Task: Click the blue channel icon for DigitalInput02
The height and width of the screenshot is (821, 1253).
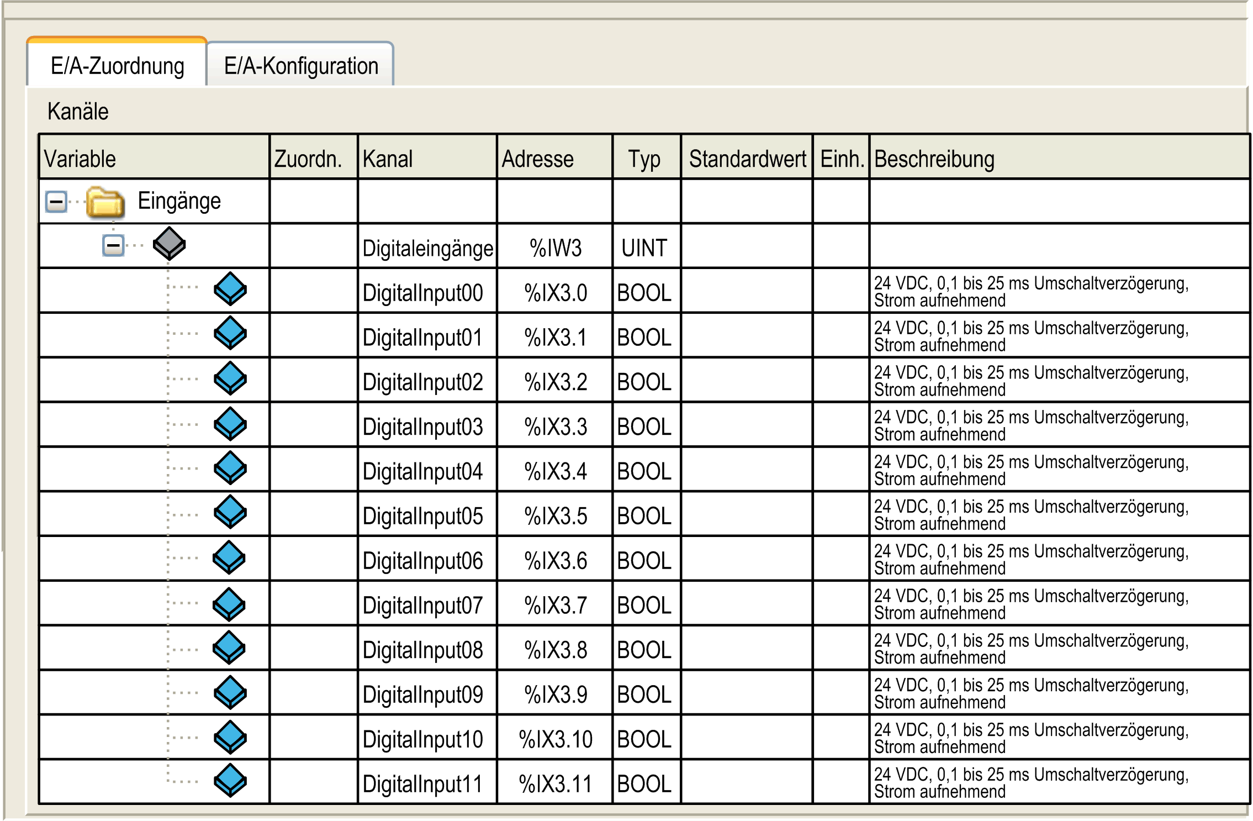Action: [230, 378]
